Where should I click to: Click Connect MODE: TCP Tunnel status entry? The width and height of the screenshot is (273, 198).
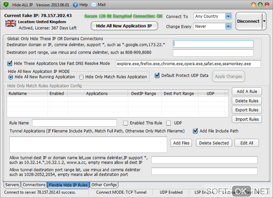121,192
